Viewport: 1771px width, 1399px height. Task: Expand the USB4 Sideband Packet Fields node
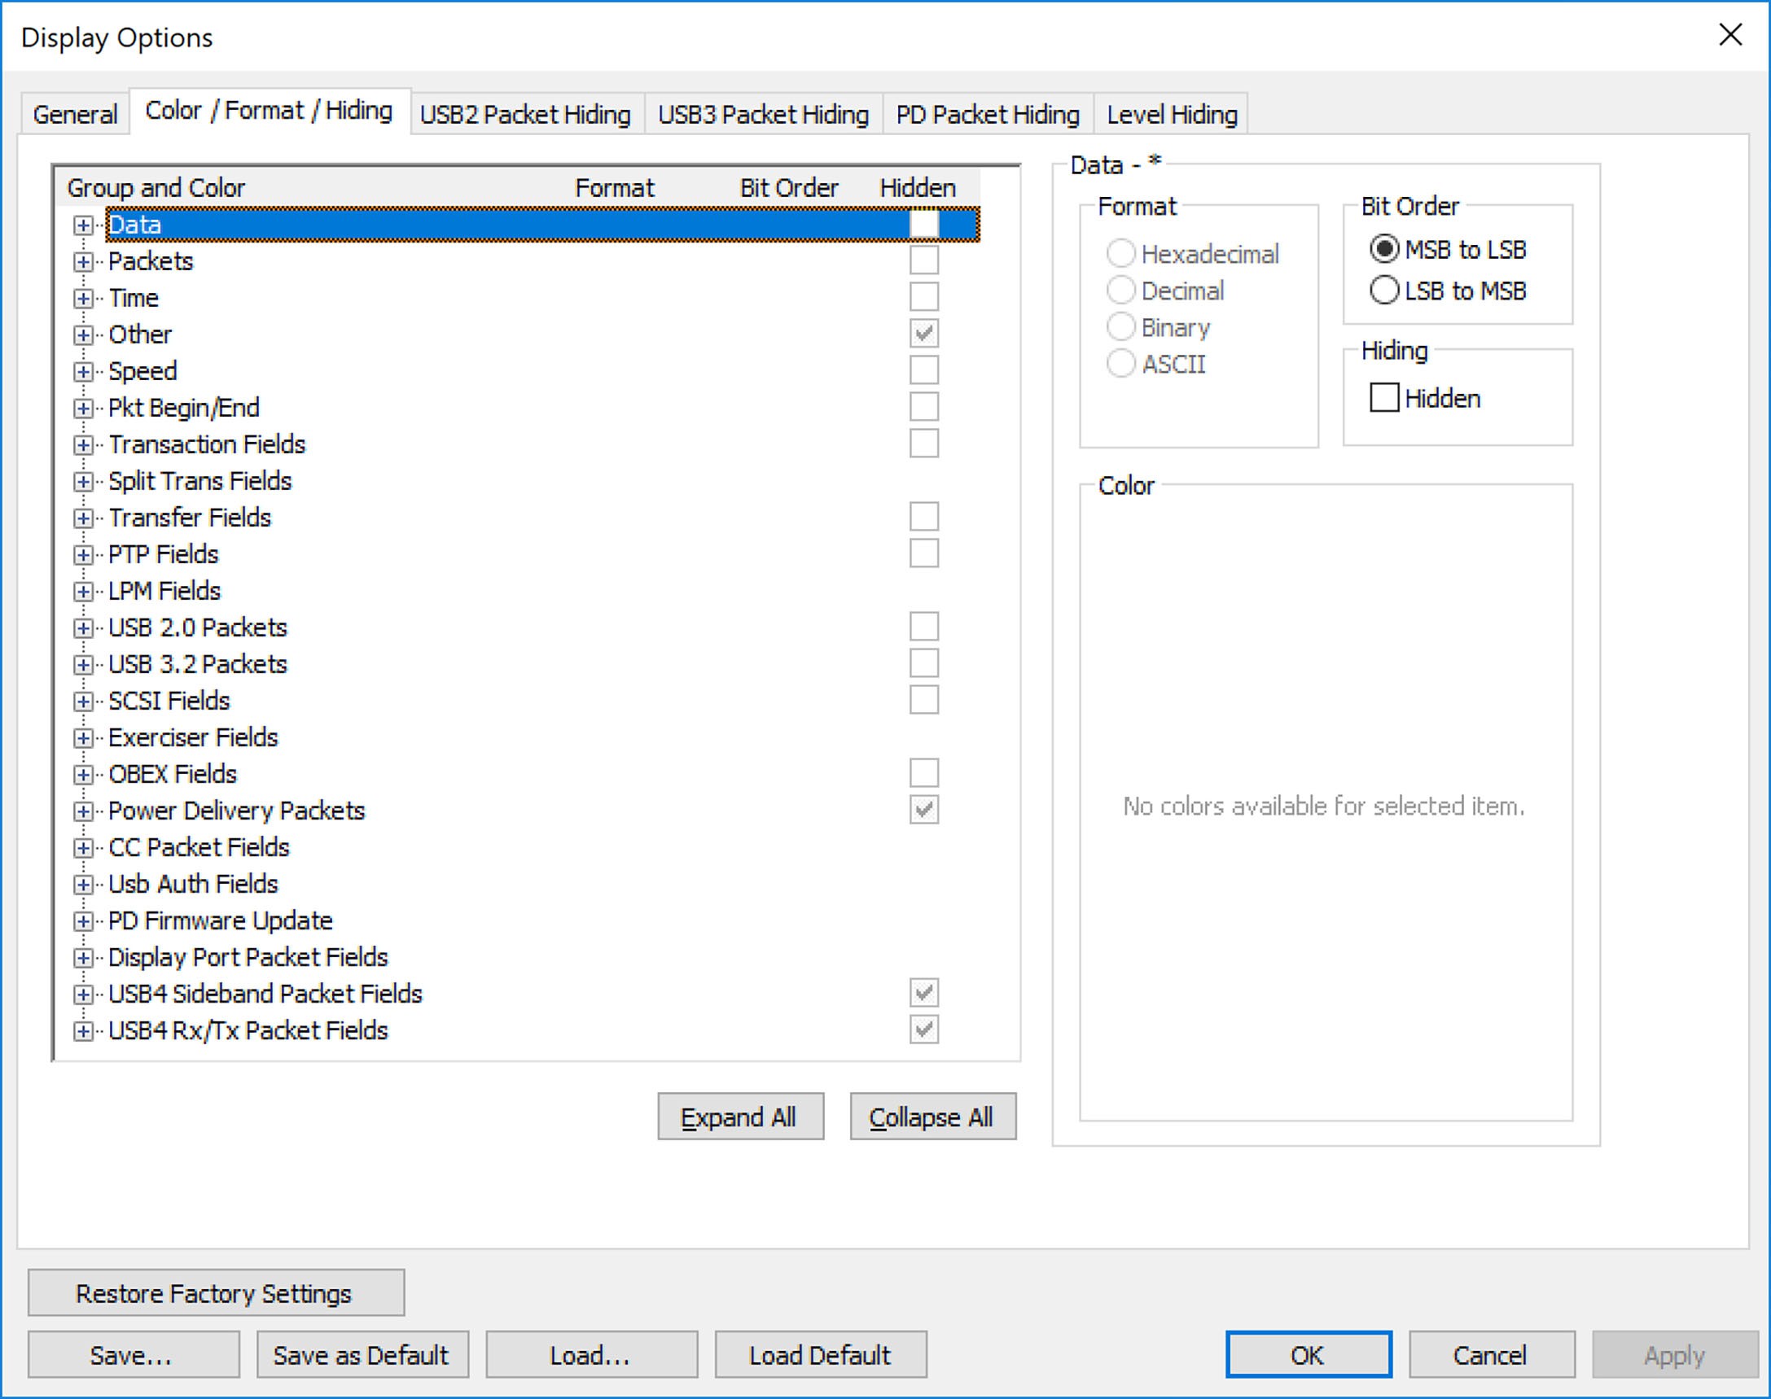[83, 995]
